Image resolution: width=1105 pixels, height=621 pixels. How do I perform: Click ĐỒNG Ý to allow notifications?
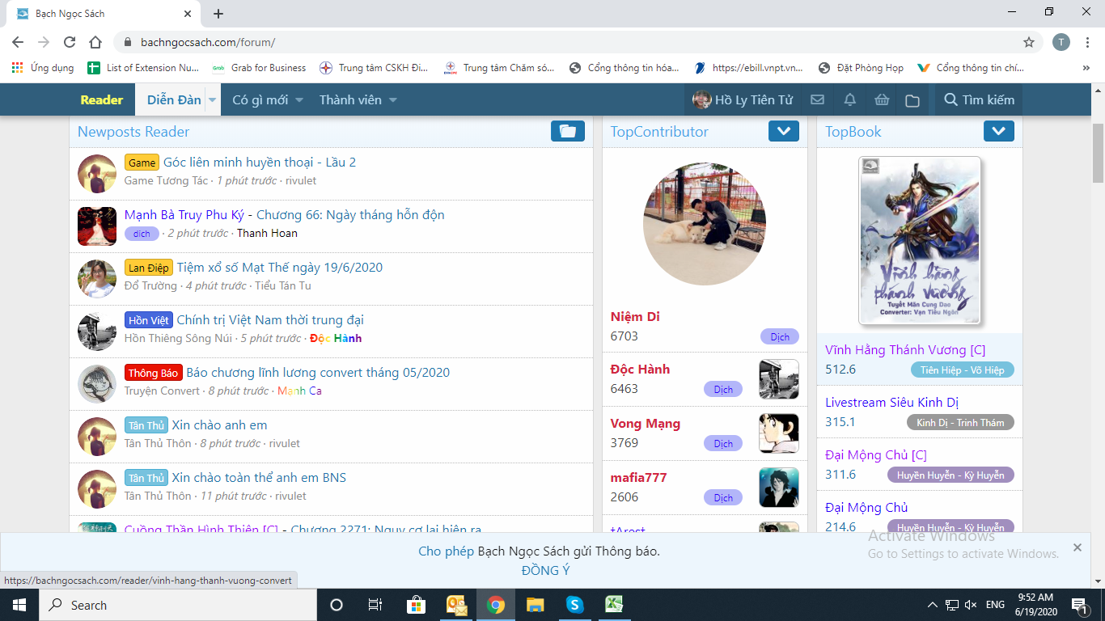click(545, 570)
